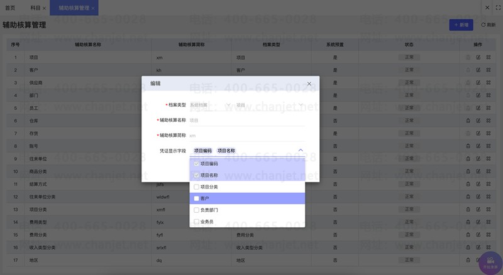
Task: Edit the 员工 row 5 entry
Action: tap(478, 108)
